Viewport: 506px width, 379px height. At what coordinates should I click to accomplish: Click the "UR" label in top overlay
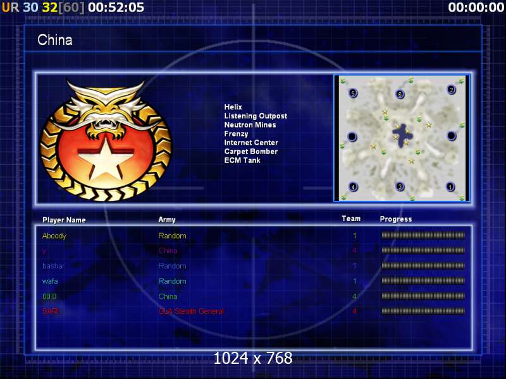[x=10, y=8]
